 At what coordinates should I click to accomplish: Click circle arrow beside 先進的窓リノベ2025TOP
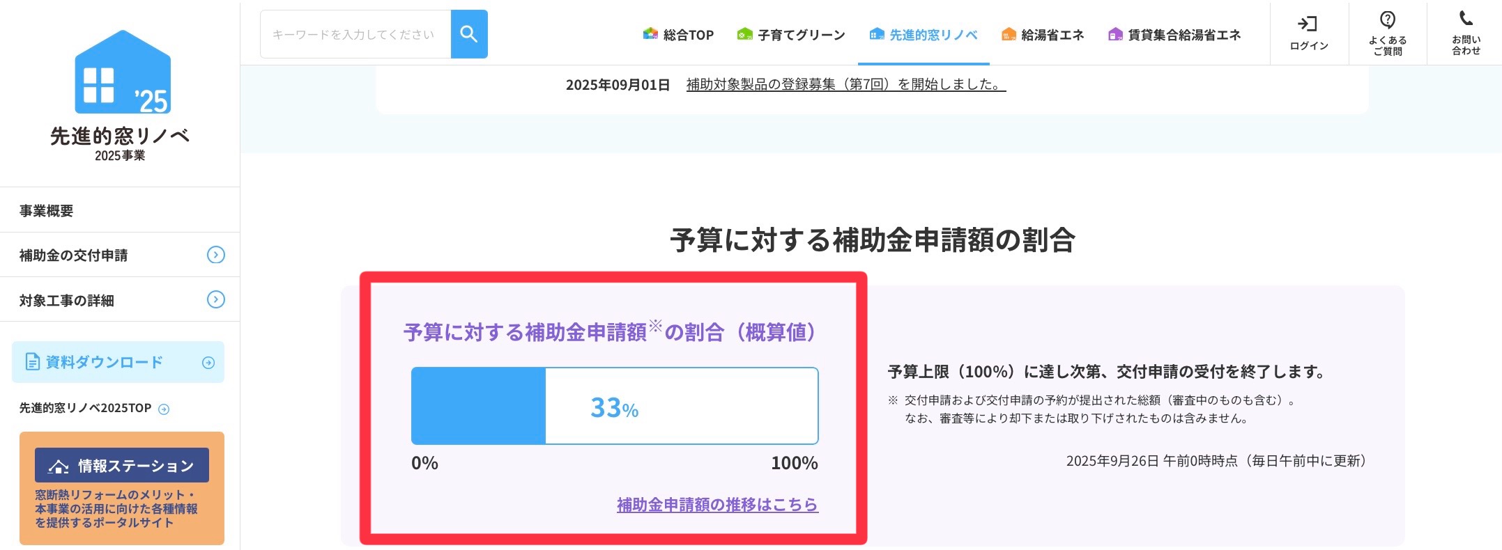(x=164, y=409)
